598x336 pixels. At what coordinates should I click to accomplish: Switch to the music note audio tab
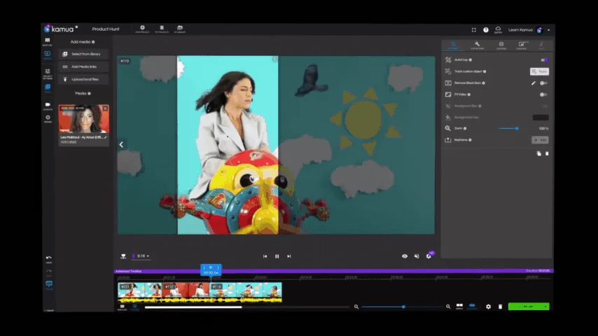click(541, 45)
